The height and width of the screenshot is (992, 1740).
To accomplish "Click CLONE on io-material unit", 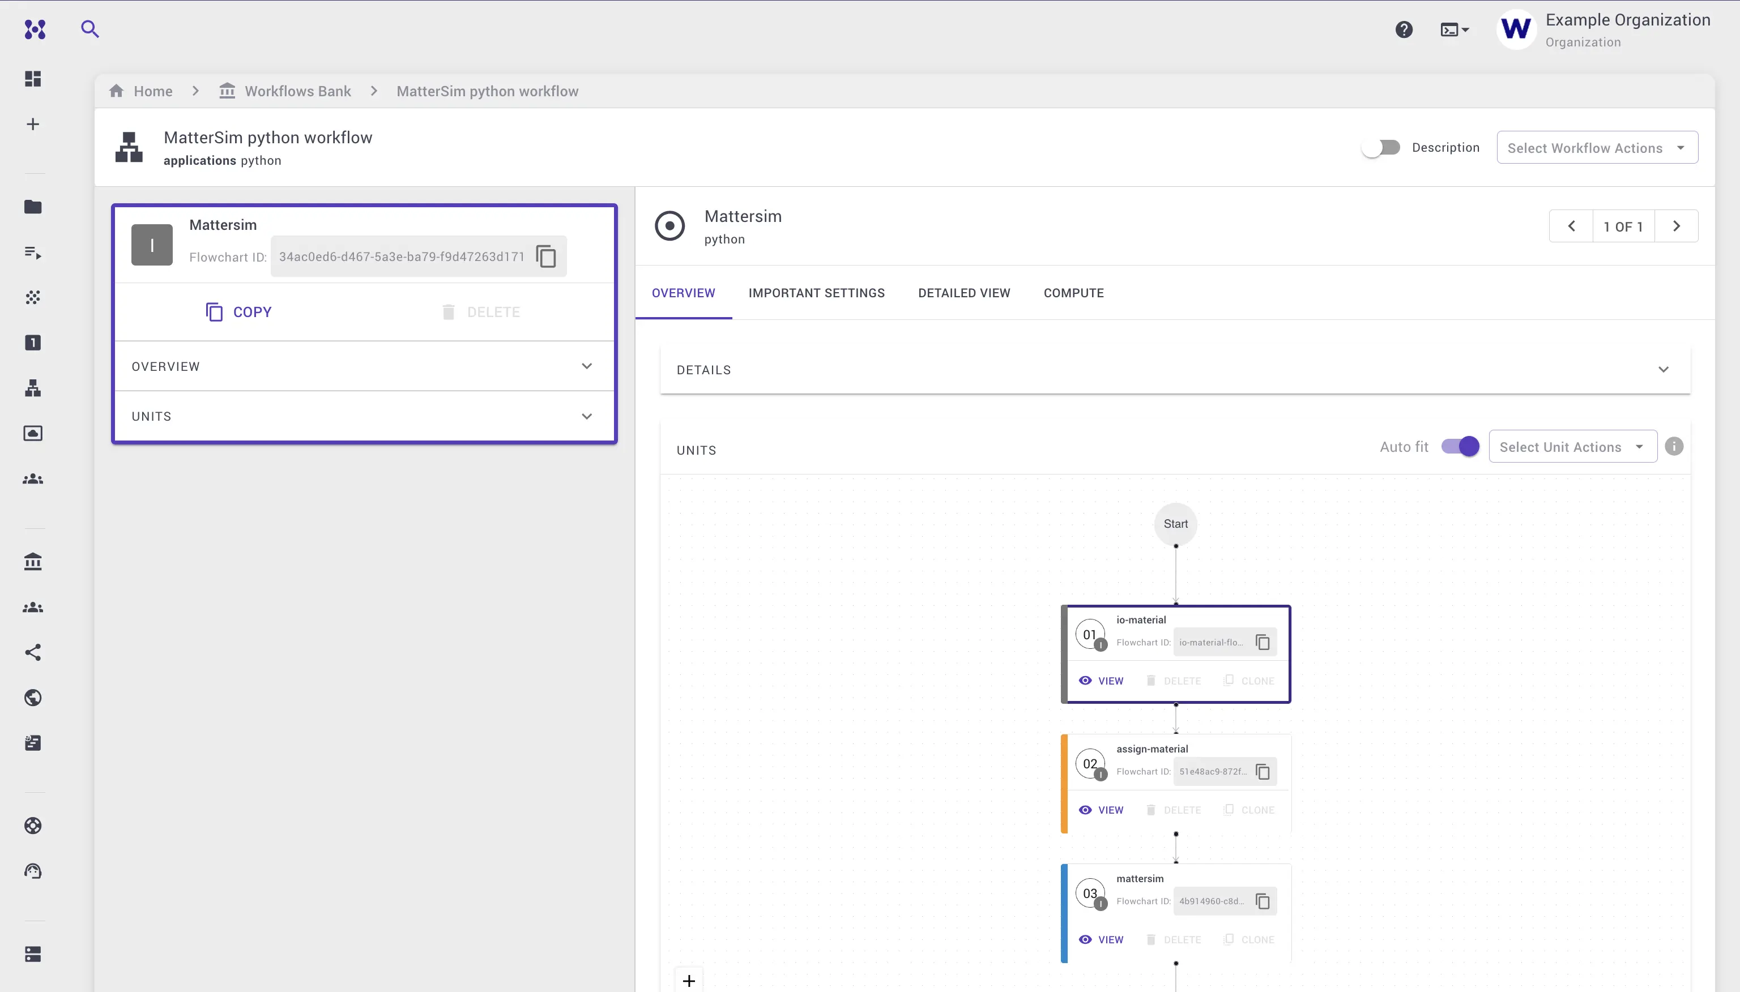I will (1248, 681).
